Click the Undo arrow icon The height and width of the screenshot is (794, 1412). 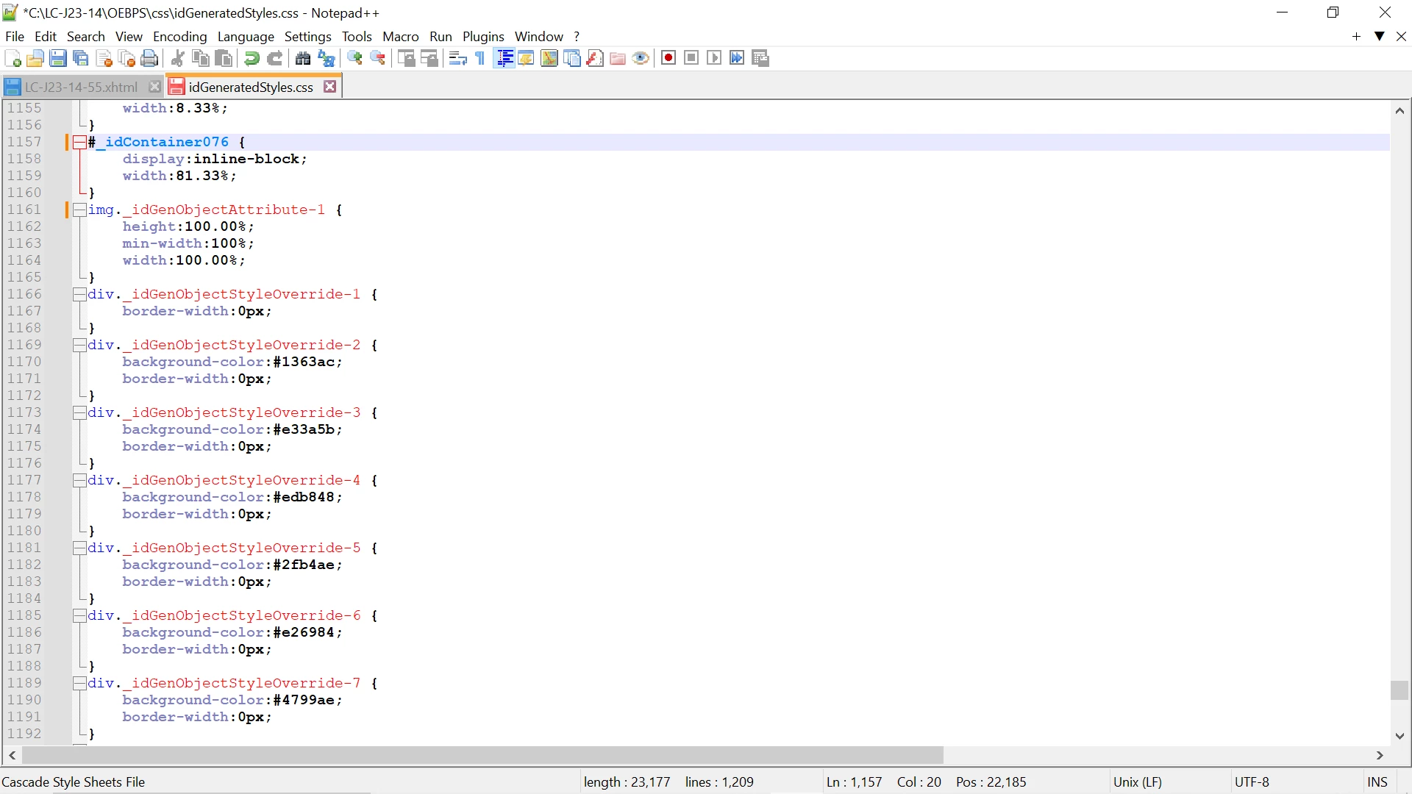252,58
